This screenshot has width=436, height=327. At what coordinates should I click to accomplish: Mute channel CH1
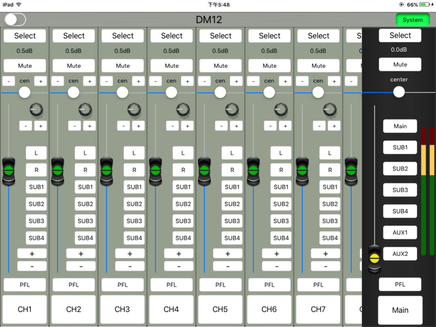click(x=25, y=66)
